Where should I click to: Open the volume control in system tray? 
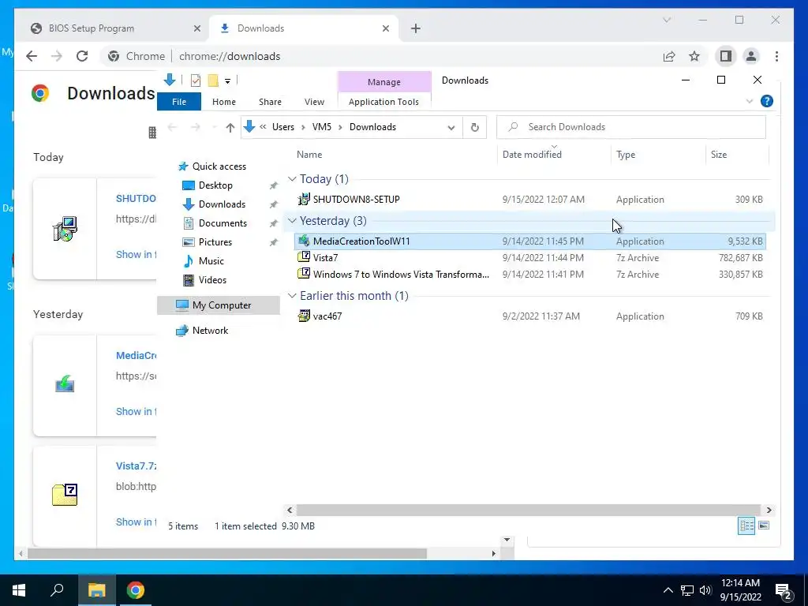pos(705,590)
